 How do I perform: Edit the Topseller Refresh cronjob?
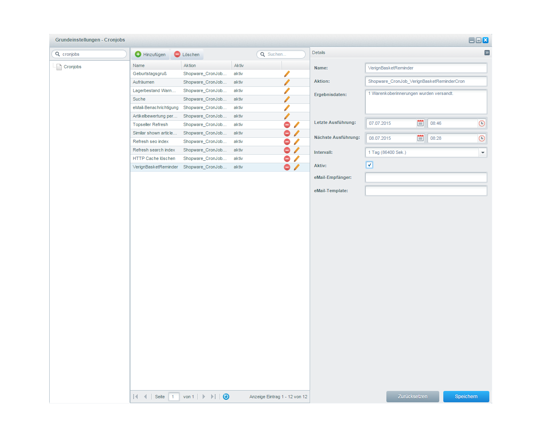click(x=297, y=125)
